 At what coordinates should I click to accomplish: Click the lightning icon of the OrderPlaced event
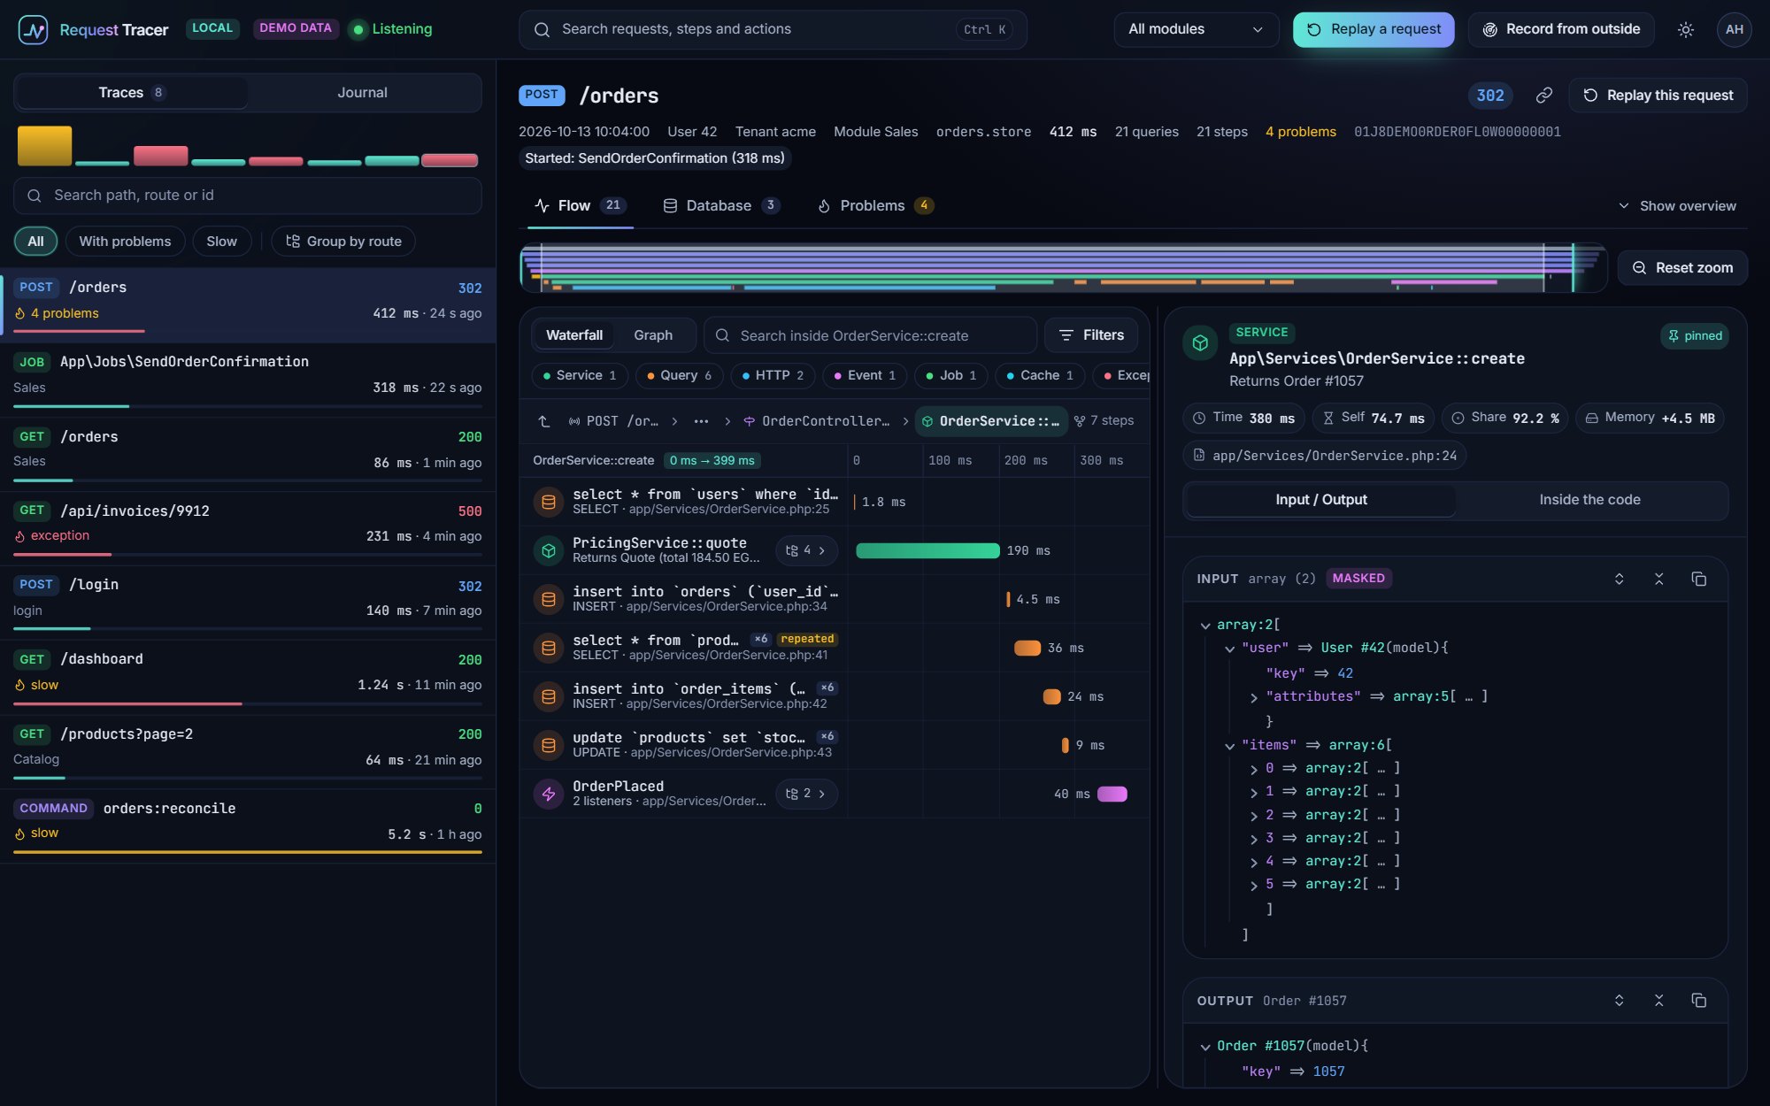point(549,794)
